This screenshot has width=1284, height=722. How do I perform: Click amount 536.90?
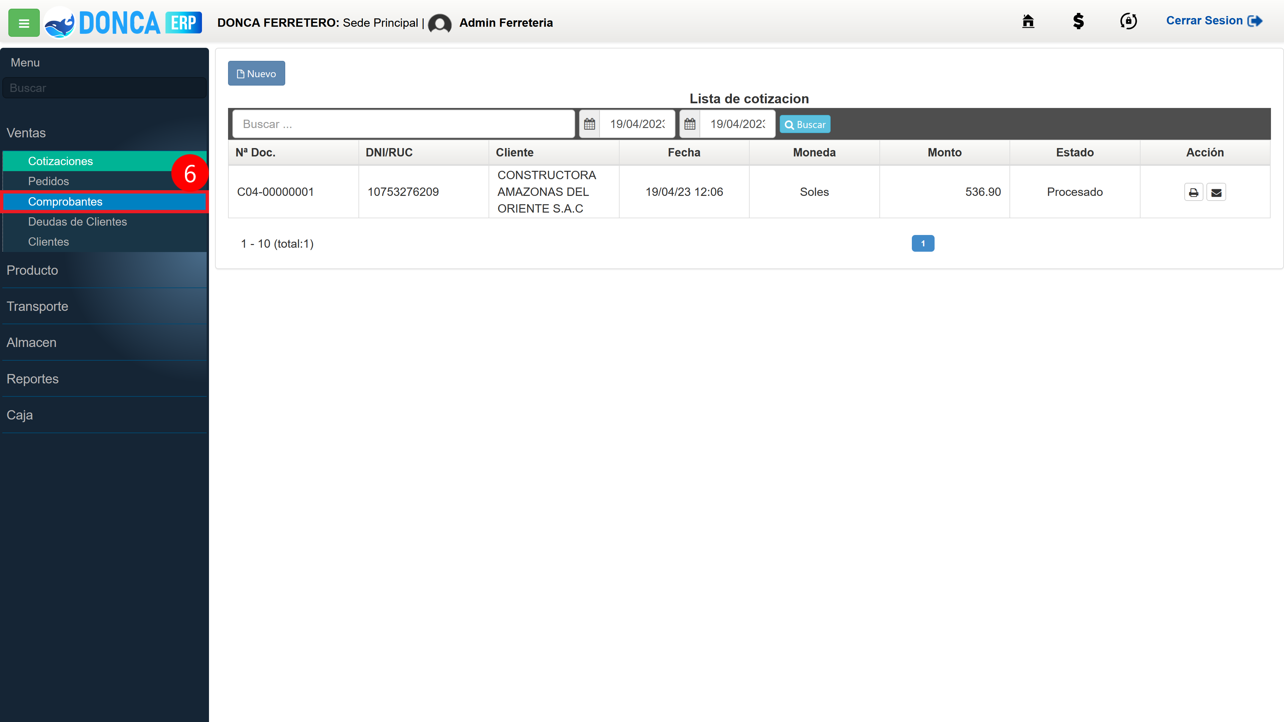click(983, 192)
